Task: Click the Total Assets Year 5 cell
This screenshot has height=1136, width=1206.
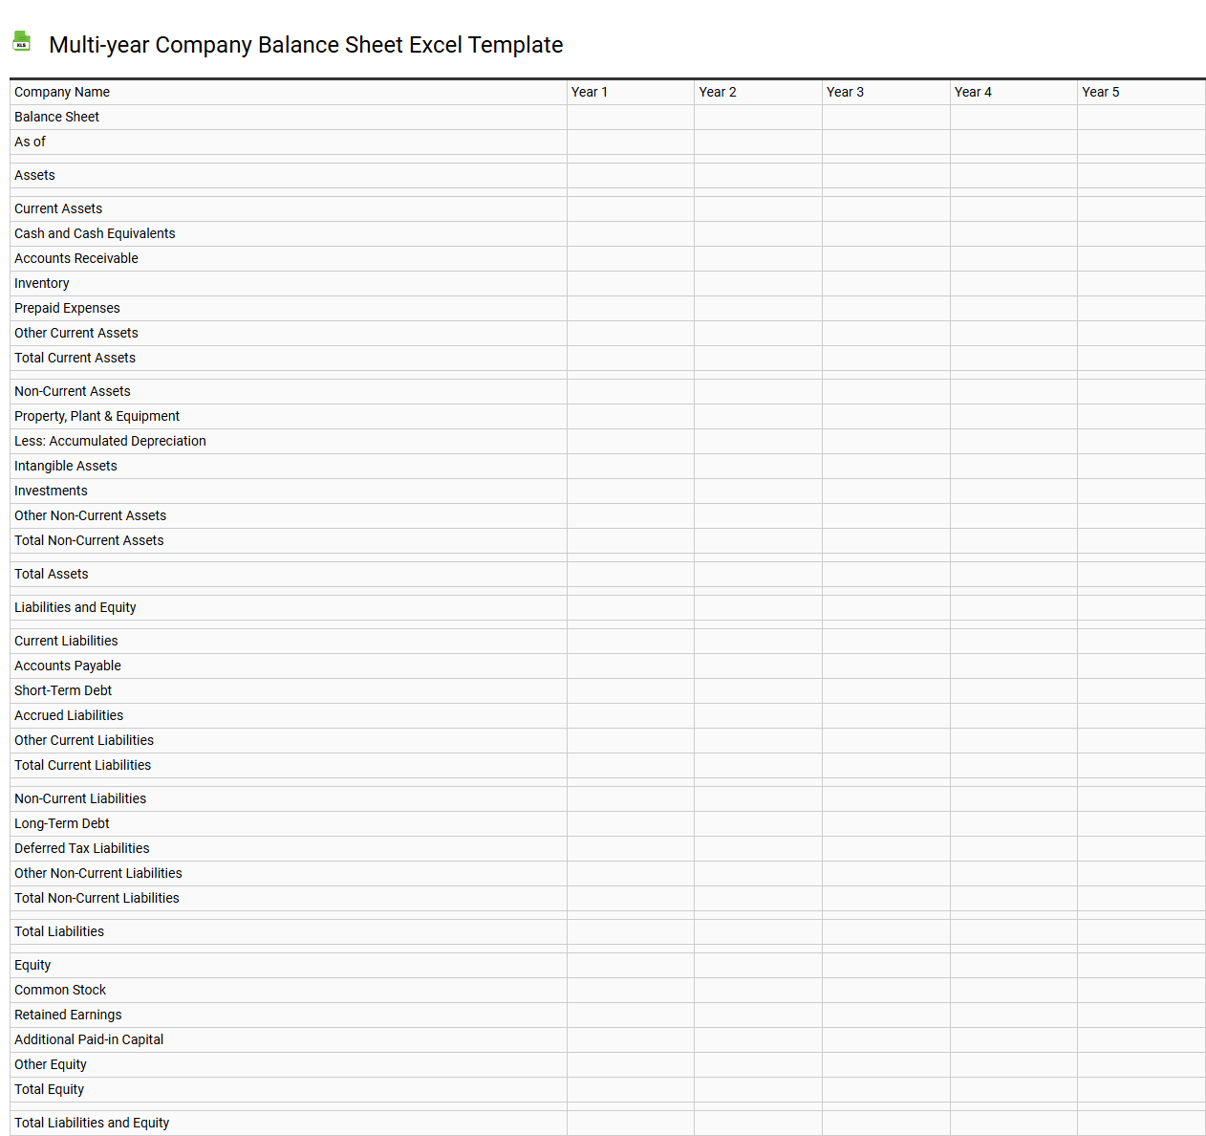Action: (x=1141, y=574)
